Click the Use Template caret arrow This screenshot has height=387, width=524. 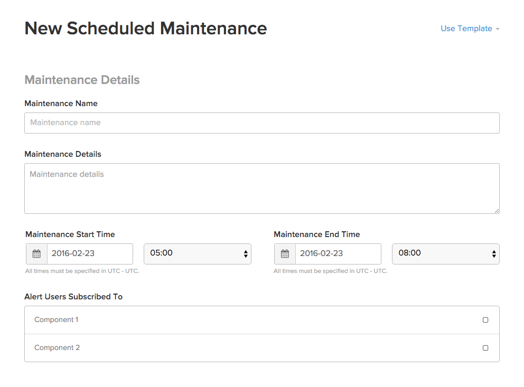[498, 29]
